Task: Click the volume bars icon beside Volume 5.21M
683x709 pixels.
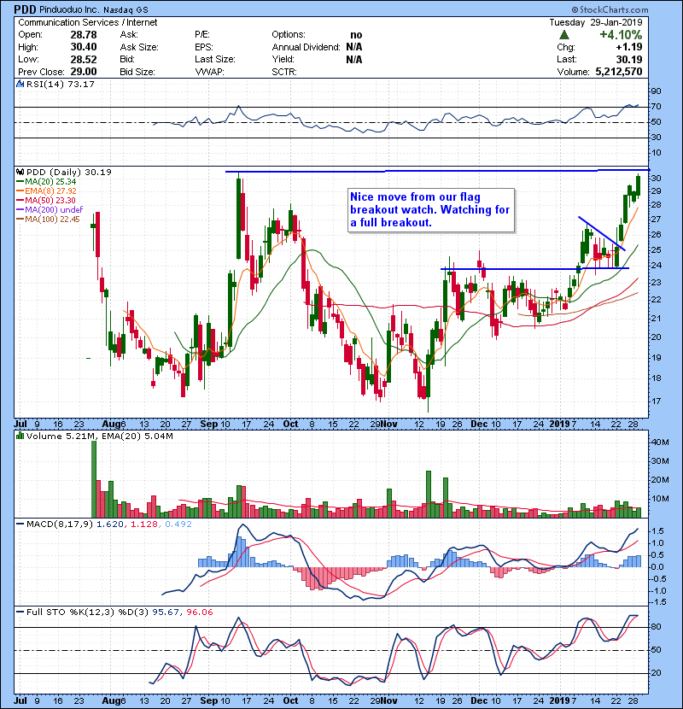Action: [x=20, y=437]
